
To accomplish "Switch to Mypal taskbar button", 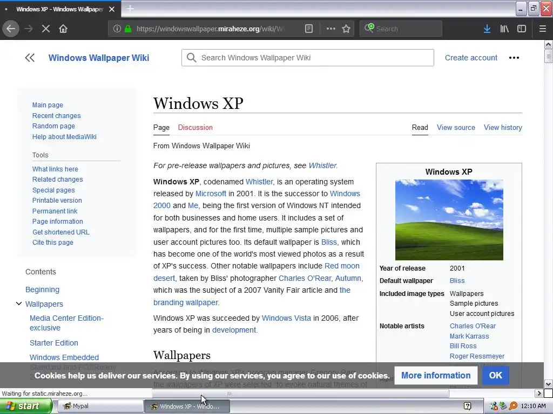I will pyautogui.click(x=100, y=406).
